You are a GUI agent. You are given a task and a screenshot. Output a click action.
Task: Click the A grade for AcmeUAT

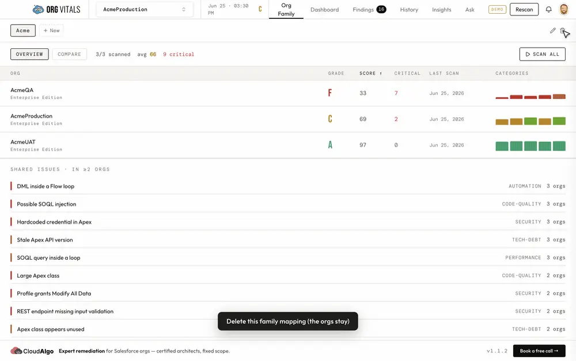pos(330,145)
